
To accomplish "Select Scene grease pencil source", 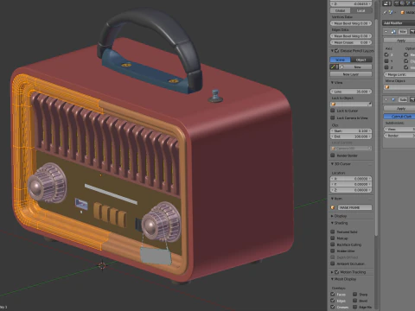I will tap(340, 60).
